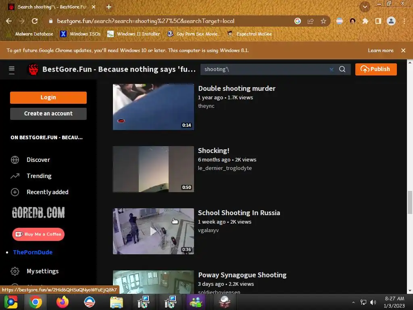Go back with browser back arrow
The height and width of the screenshot is (310, 413).
[x=9, y=21]
